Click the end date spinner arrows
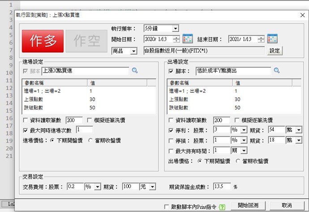The image size is (309, 212). pos(261,39)
